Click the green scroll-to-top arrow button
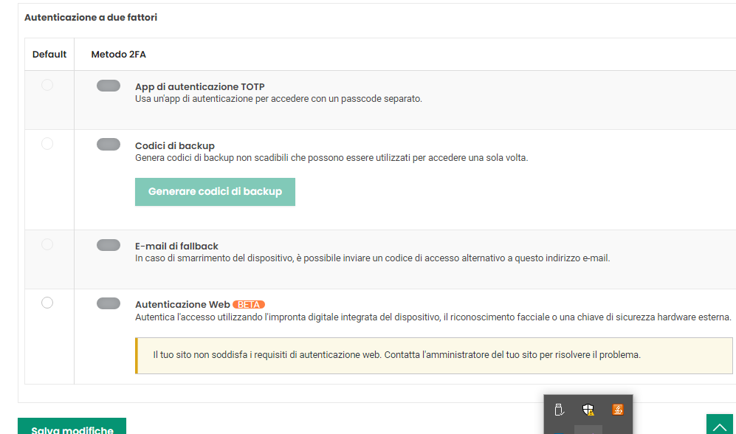This screenshot has height=434, width=736. (720, 424)
